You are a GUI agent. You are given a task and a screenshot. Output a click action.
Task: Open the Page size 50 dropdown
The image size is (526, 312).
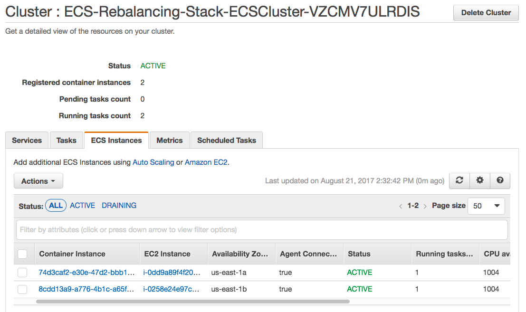[486, 206]
